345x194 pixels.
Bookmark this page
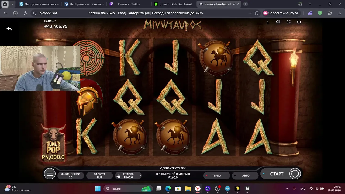pos(257,13)
